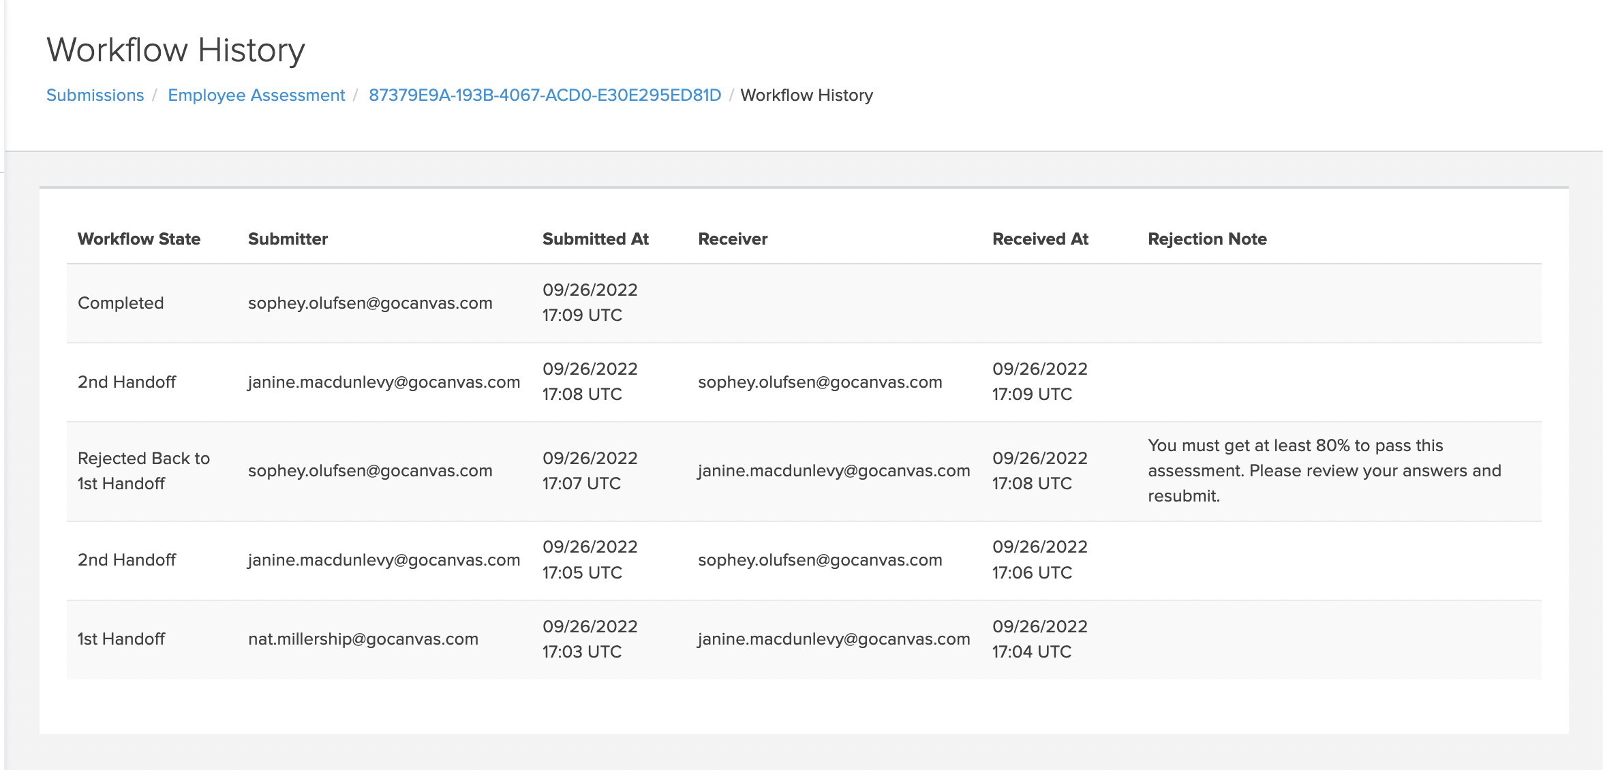Click the Workflow History page title
Screen dimensions: 1603x770
click(x=175, y=48)
